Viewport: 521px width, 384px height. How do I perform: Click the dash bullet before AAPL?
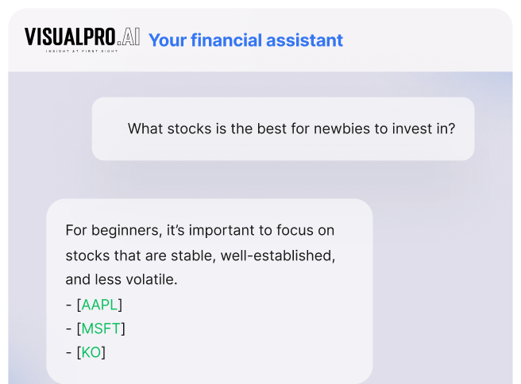69,305
